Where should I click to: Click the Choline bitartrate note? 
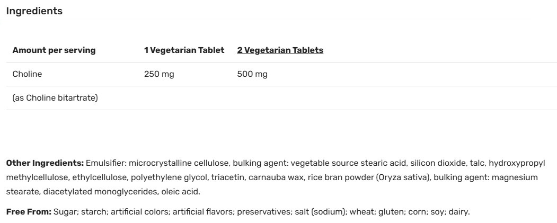(x=55, y=98)
